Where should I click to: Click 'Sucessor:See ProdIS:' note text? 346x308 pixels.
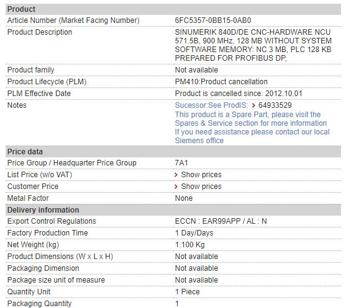(x=211, y=105)
